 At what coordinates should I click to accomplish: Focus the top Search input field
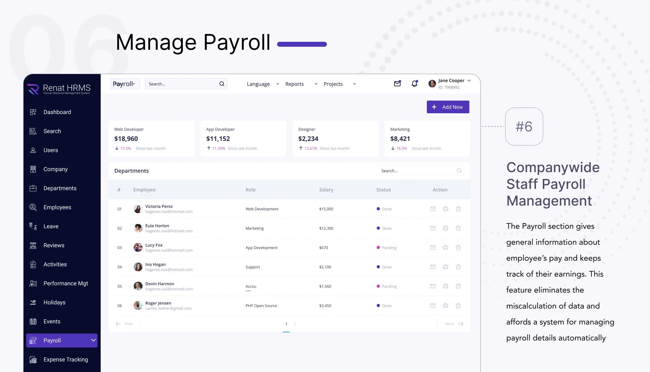[186, 84]
